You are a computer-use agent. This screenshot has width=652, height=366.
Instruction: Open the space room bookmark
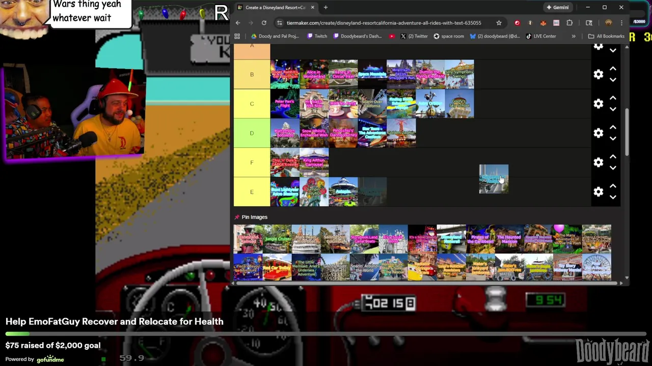coord(449,36)
